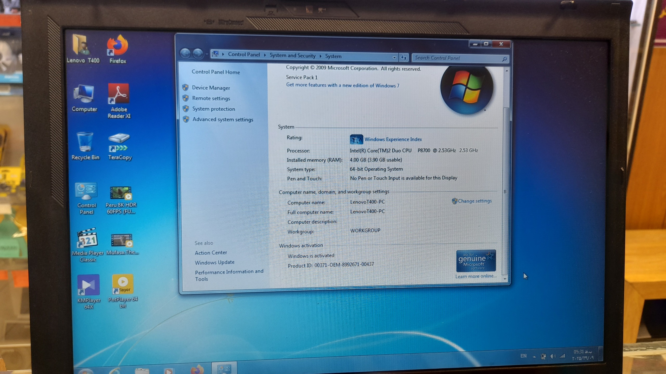Click System and Security breadcrumb

(x=292, y=55)
